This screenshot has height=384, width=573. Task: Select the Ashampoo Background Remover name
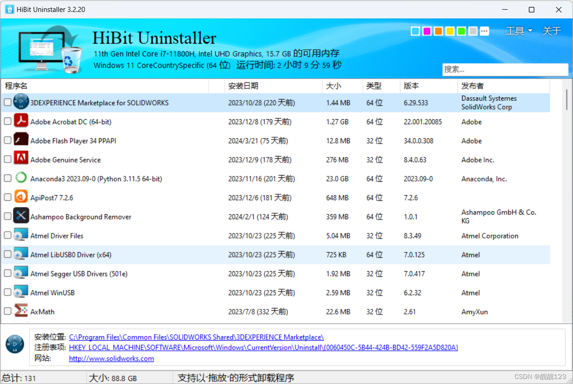coord(81,216)
